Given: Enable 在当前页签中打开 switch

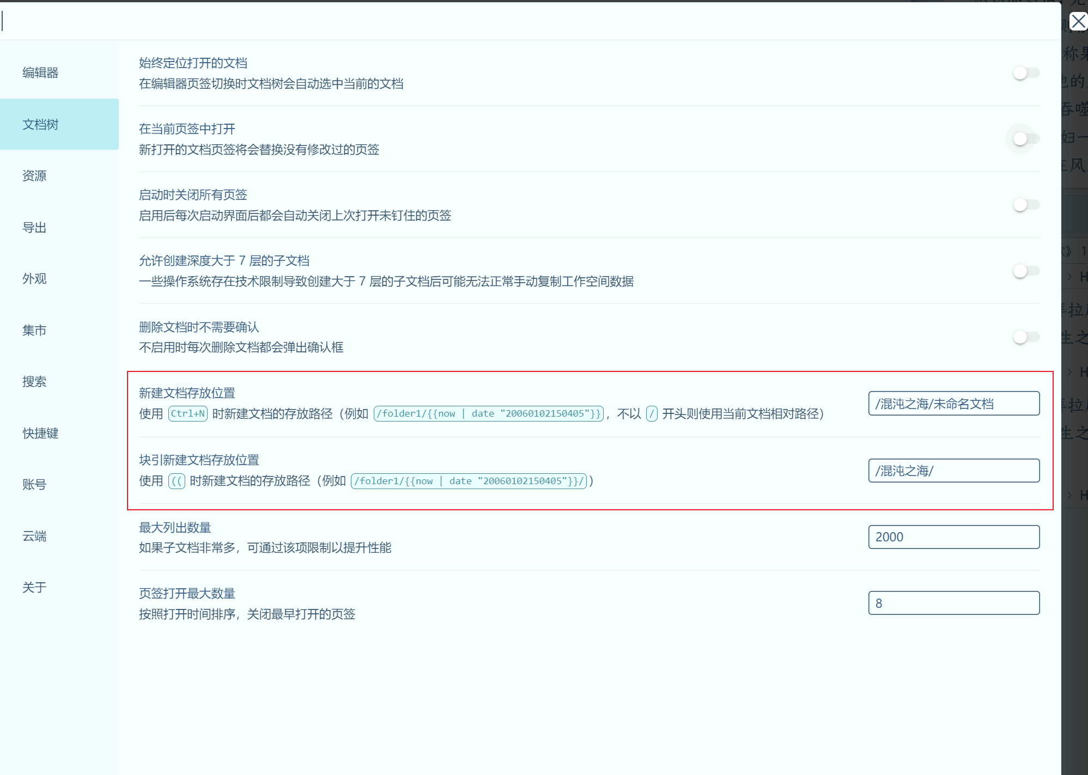Looking at the screenshot, I should [x=1026, y=139].
